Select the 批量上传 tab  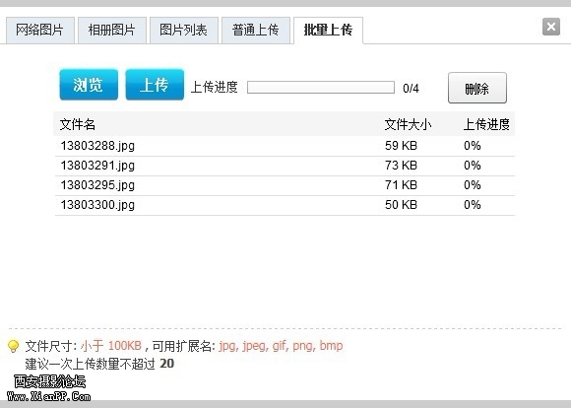pyautogui.click(x=328, y=31)
